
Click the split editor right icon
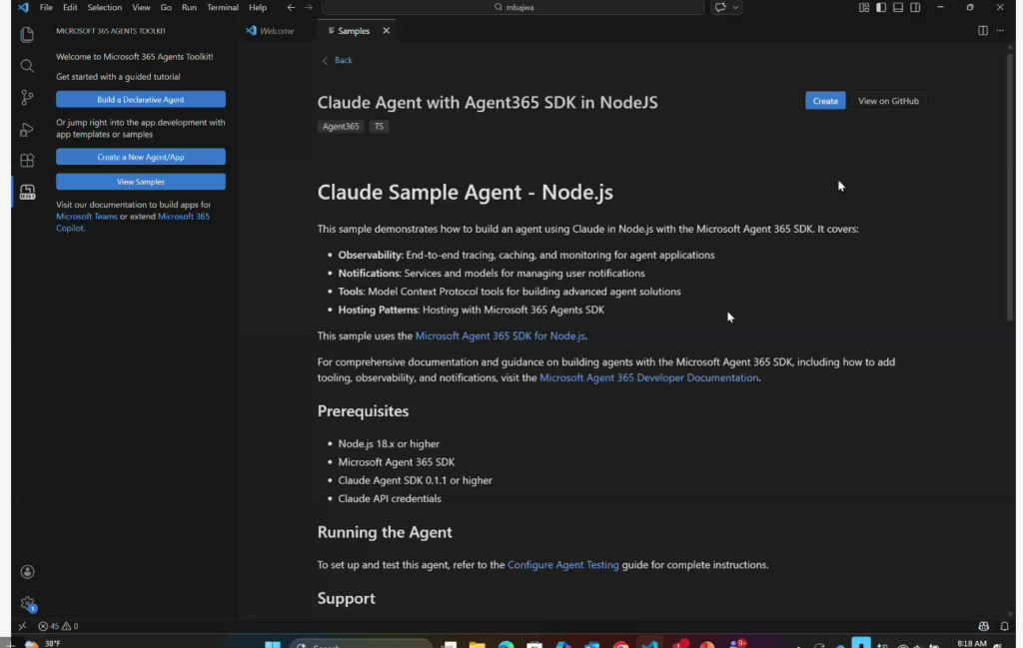[983, 31]
